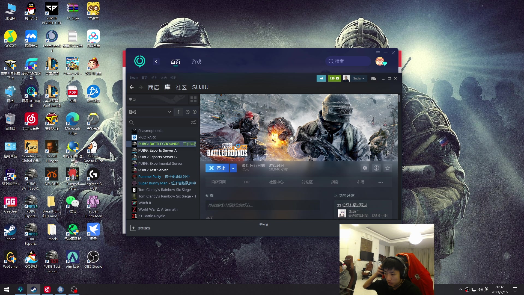Add PUBG to favorites with star icon
Screen dimensions: 524x295
pyautogui.click(x=388, y=168)
